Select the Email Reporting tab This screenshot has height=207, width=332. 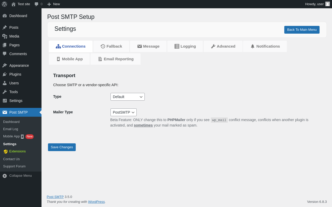116,59
